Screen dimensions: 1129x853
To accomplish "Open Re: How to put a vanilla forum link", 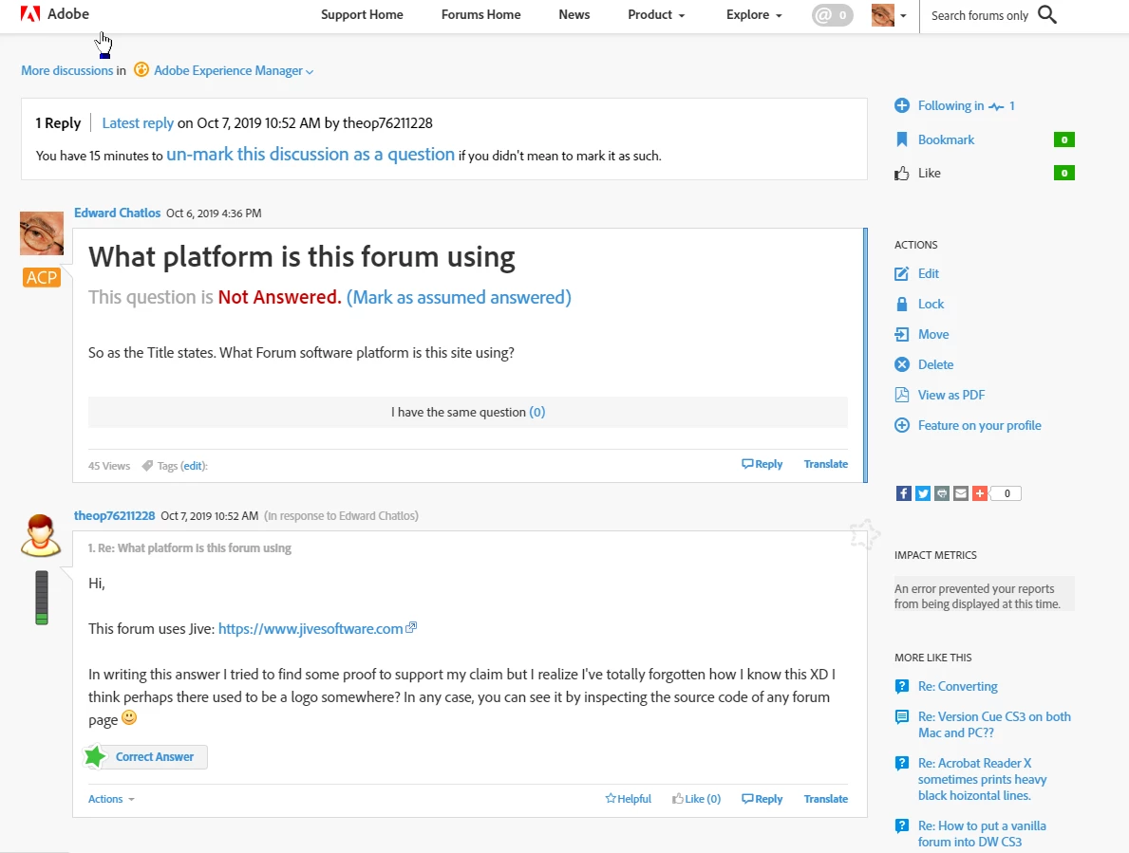I will [982, 834].
